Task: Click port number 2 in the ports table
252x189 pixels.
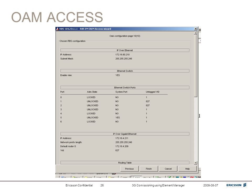Action: click(61, 106)
